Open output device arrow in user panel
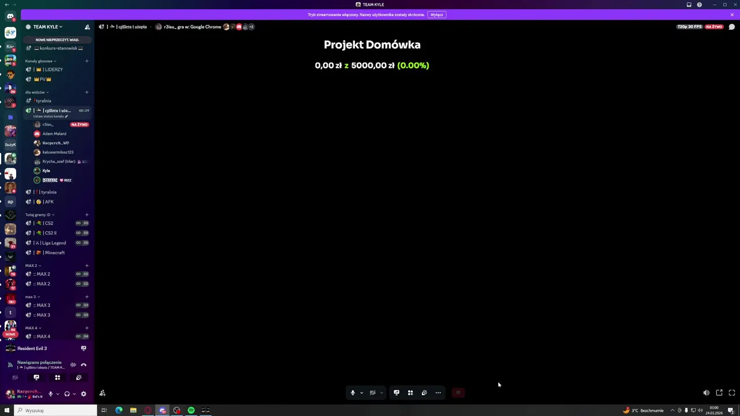The width and height of the screenshot is (740, 416). tap(74, 394)
